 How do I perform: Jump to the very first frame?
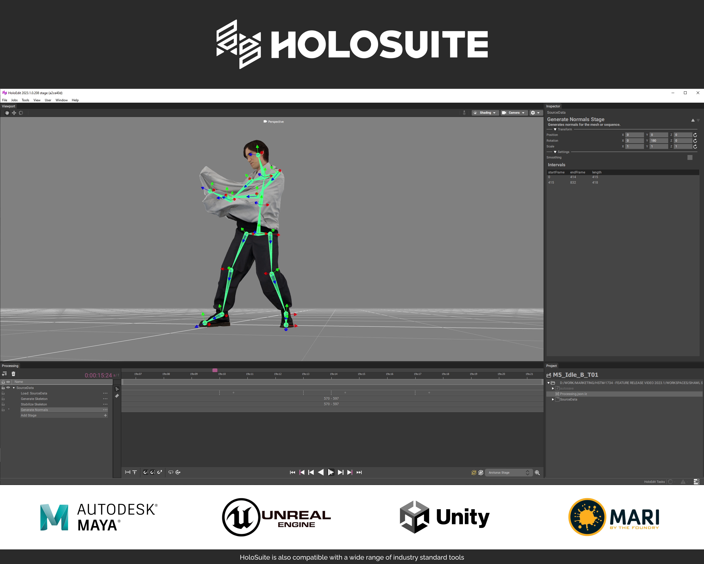[x=293, y=472]
